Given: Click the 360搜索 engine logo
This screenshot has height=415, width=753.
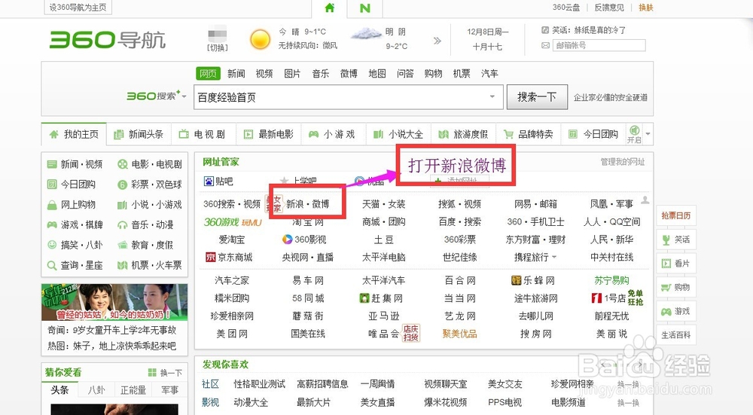Looking at the screenshot, I should click(x=154, y=96).
